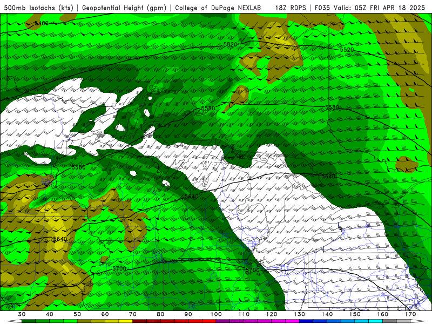The height and width of the screenshot is (324, 432).
Task: Click the easternmost 5640 contour label
Action: 328,176
